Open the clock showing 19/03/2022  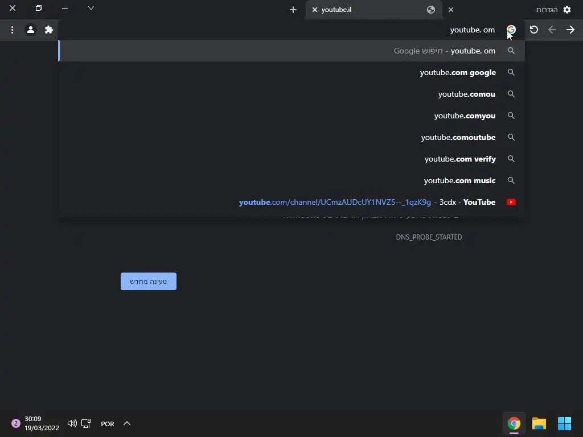coord(42,423)
